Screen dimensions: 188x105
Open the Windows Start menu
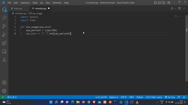click(51, 102)
